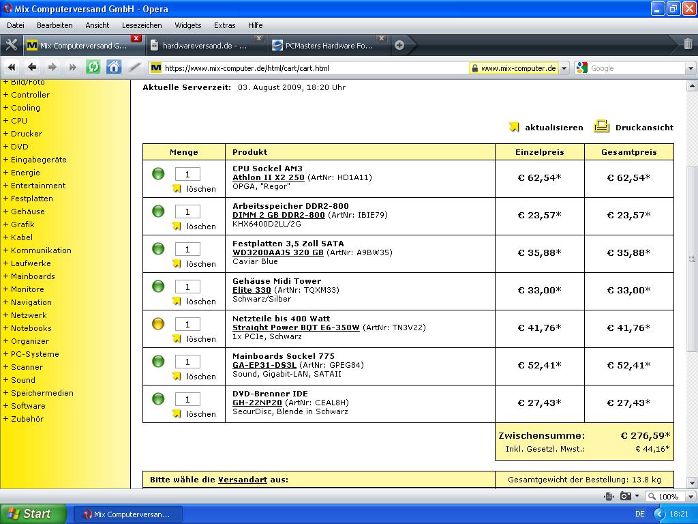698x524 pixels.
Task: Open the zoom level dropdown arrow
Action: coord(691,497)
